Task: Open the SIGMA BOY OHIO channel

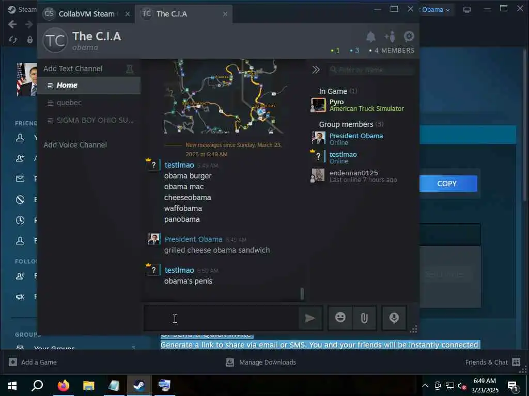Action: 89,120
